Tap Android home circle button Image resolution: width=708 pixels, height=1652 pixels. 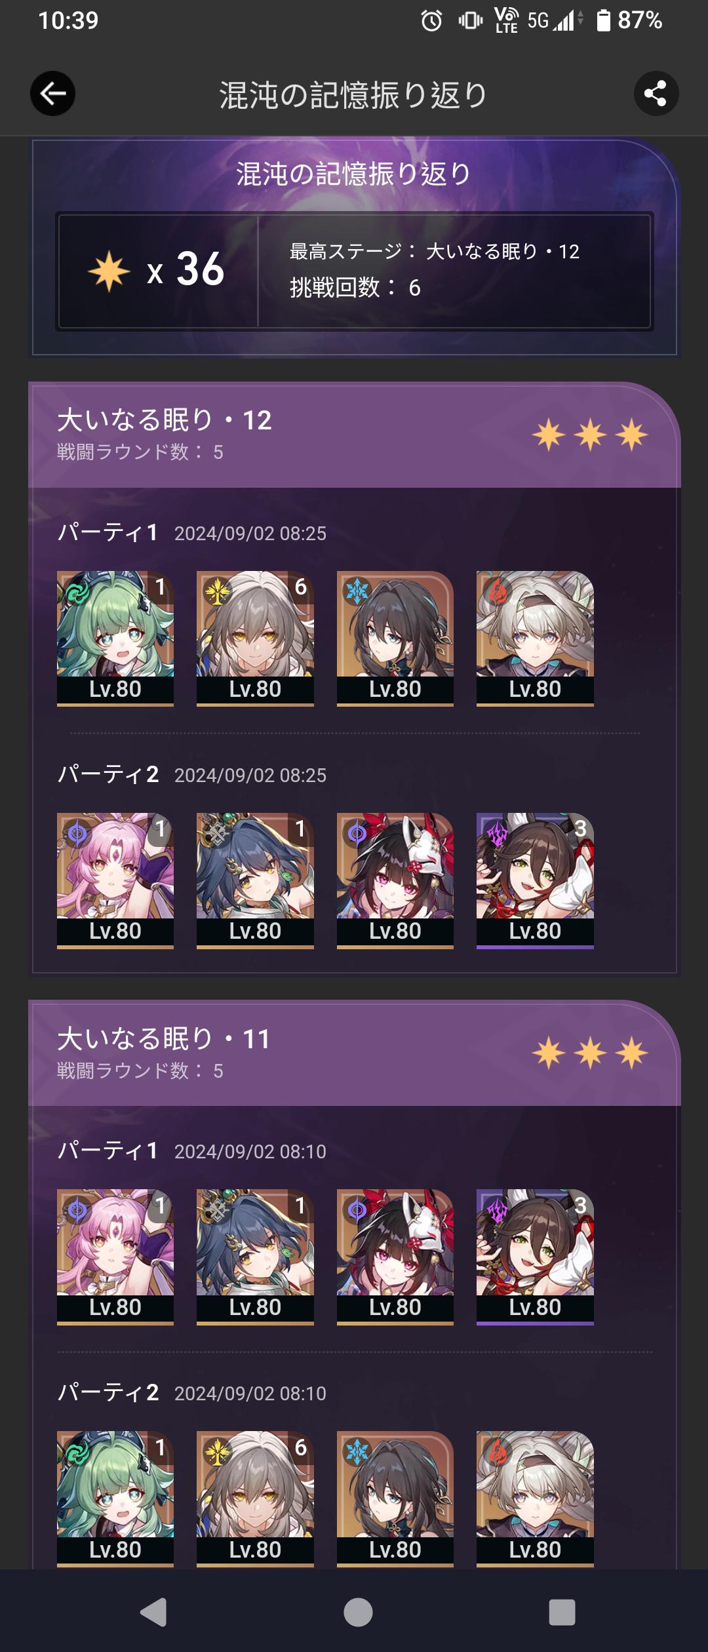click(358, 1612)
